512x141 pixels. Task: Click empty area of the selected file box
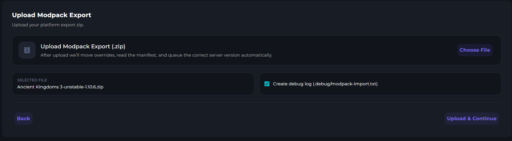tap(185, 84)
